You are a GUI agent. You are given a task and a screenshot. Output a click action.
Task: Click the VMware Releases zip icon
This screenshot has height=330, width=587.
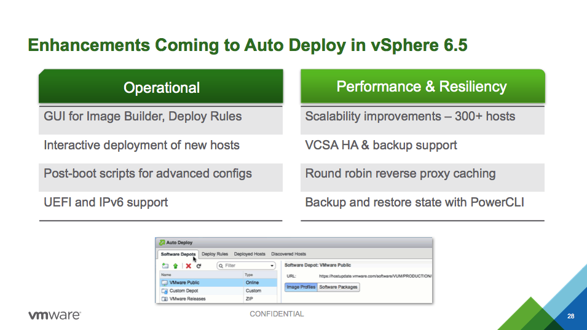(x=164, y=299)
